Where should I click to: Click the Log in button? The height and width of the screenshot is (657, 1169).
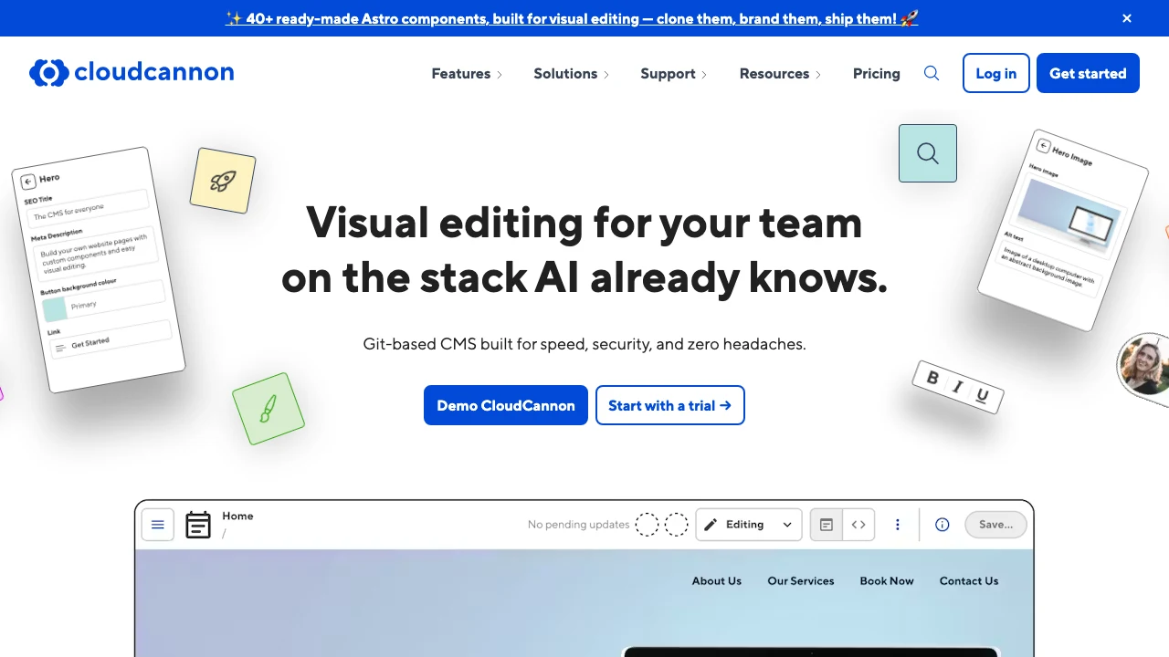coord(996,73)
